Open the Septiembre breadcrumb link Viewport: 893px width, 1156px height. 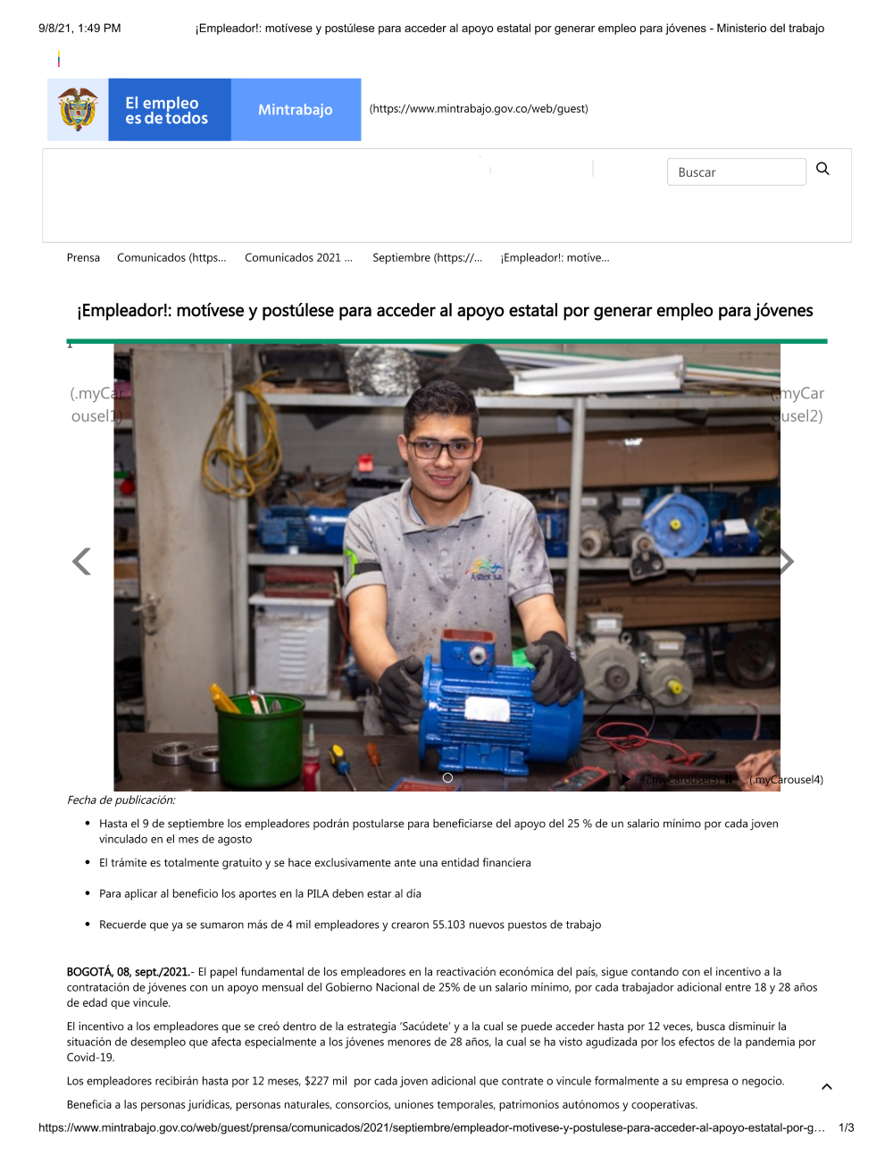pos(427,258)
